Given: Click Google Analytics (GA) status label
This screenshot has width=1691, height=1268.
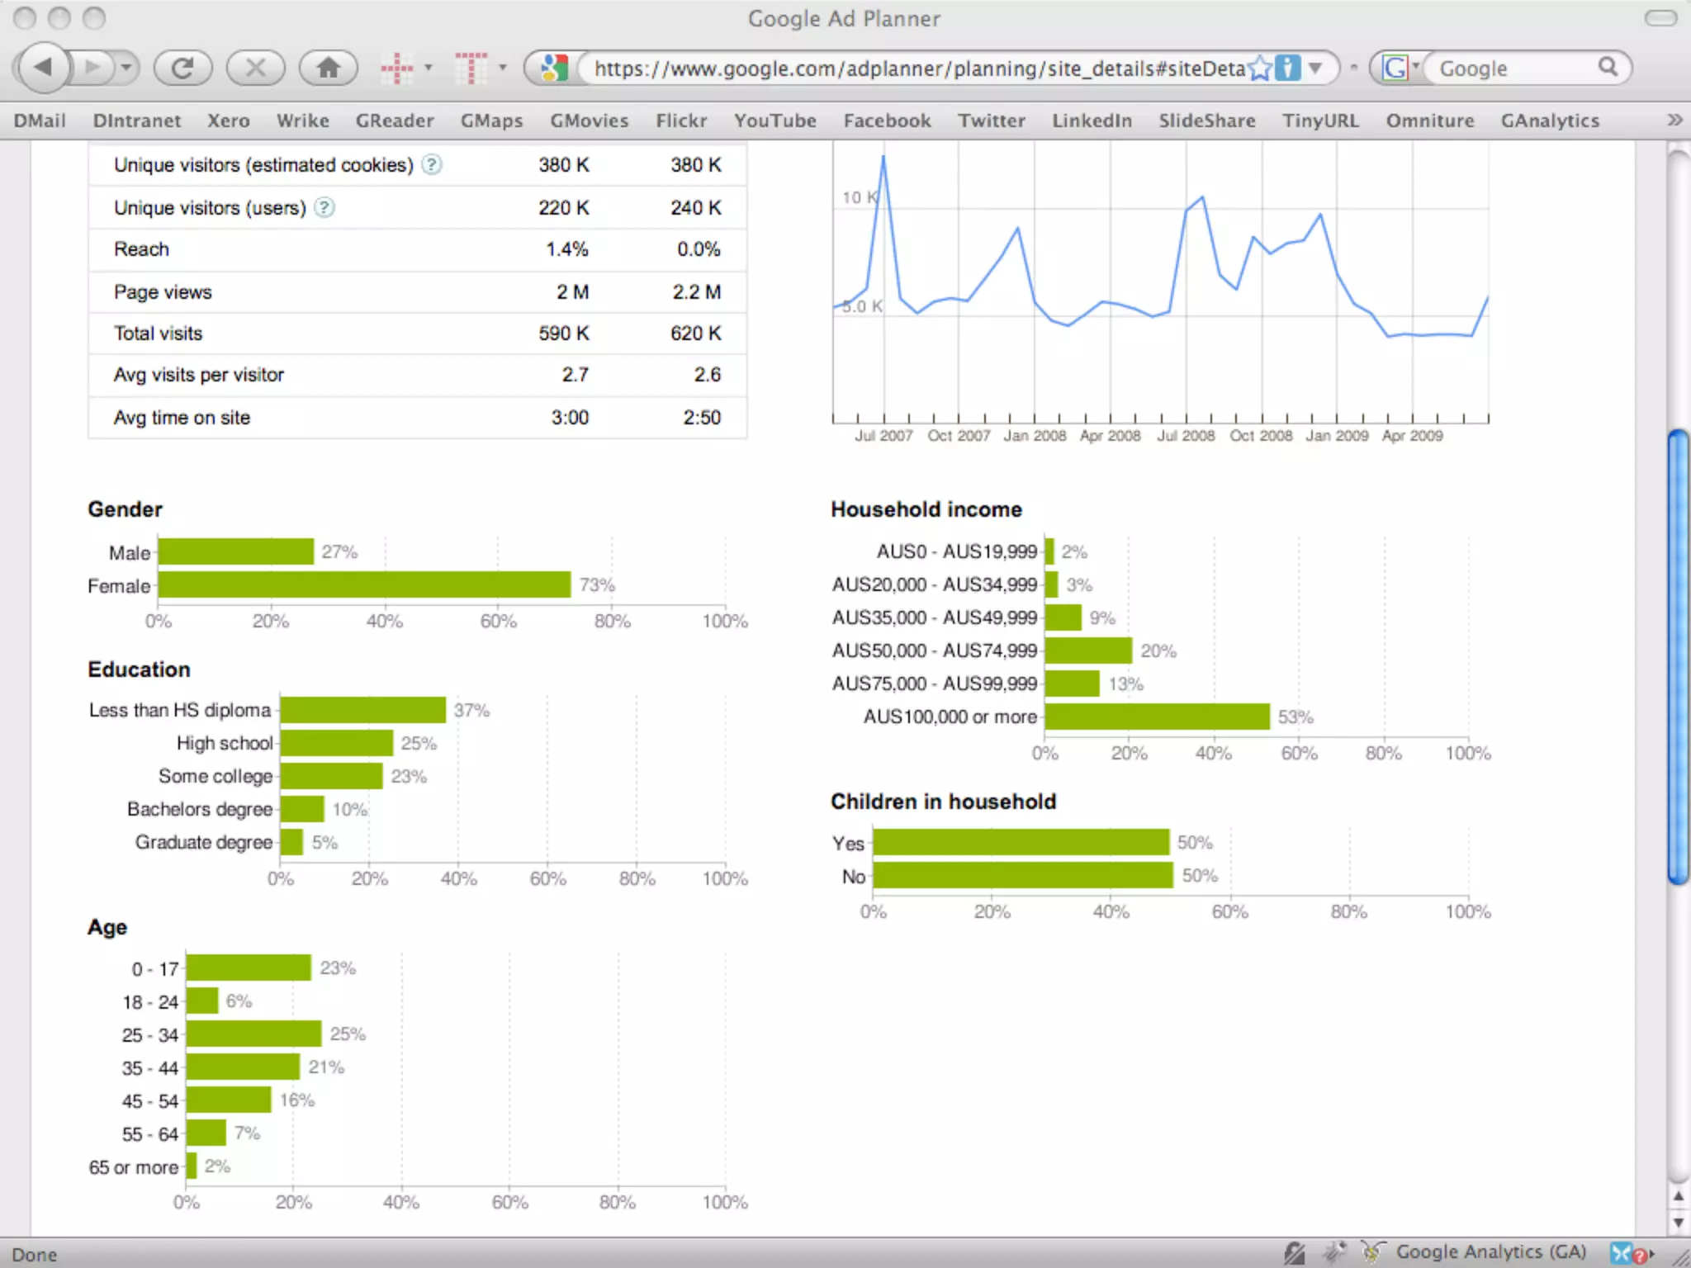Looking at the screenshot, I should pyautogui.click(x=1490, y=1252).
